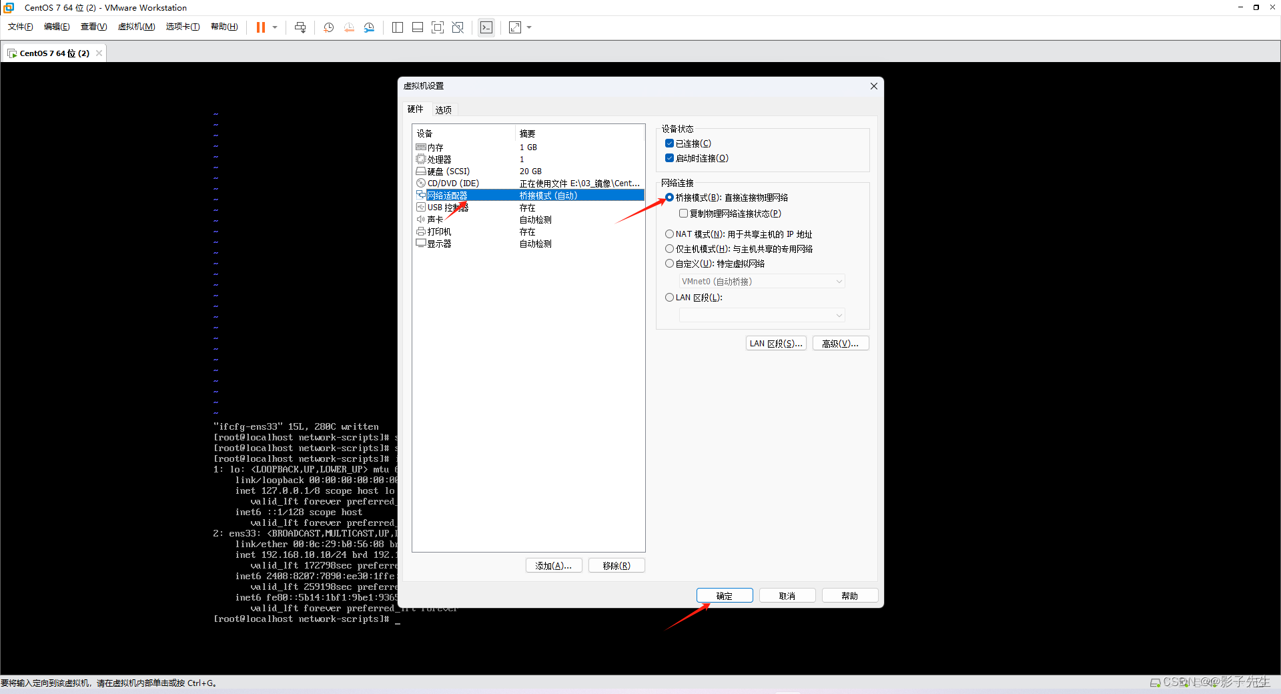This screenshot has height=694, width=1281.
Task: Open the 帮助(H) menu
Action: point(224,27)
